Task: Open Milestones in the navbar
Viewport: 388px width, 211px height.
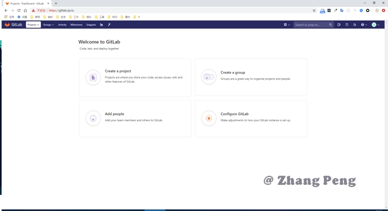Action: click(x=76, y=25)
